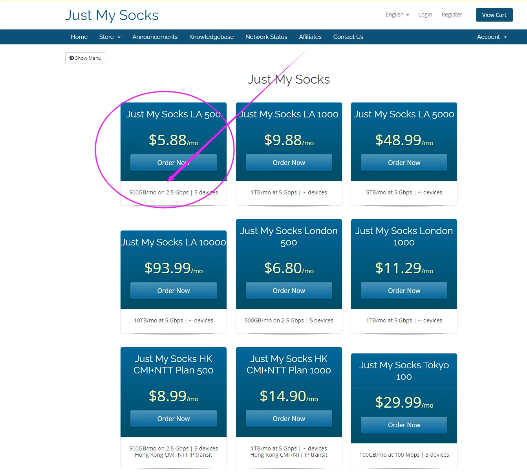Visit the Affiliates page
Viewport: 527px width, 474px height.
click(x=310, y=37)
